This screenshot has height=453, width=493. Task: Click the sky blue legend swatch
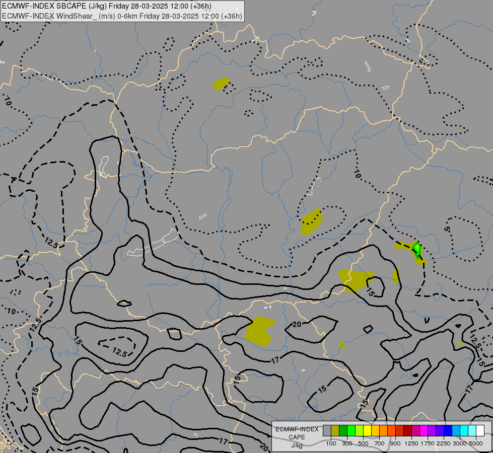[456, 431]
